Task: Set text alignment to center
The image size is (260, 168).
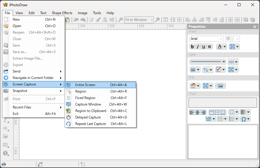Action: point(197,112)
